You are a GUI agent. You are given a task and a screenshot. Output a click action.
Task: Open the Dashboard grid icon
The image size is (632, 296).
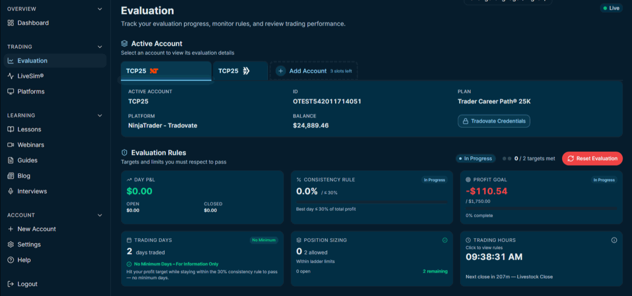(11, 23)
